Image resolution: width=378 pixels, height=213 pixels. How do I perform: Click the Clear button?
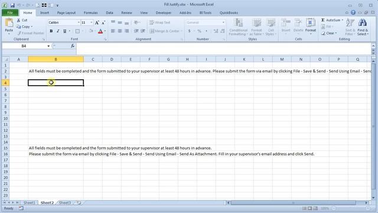(x=328, y=33)
